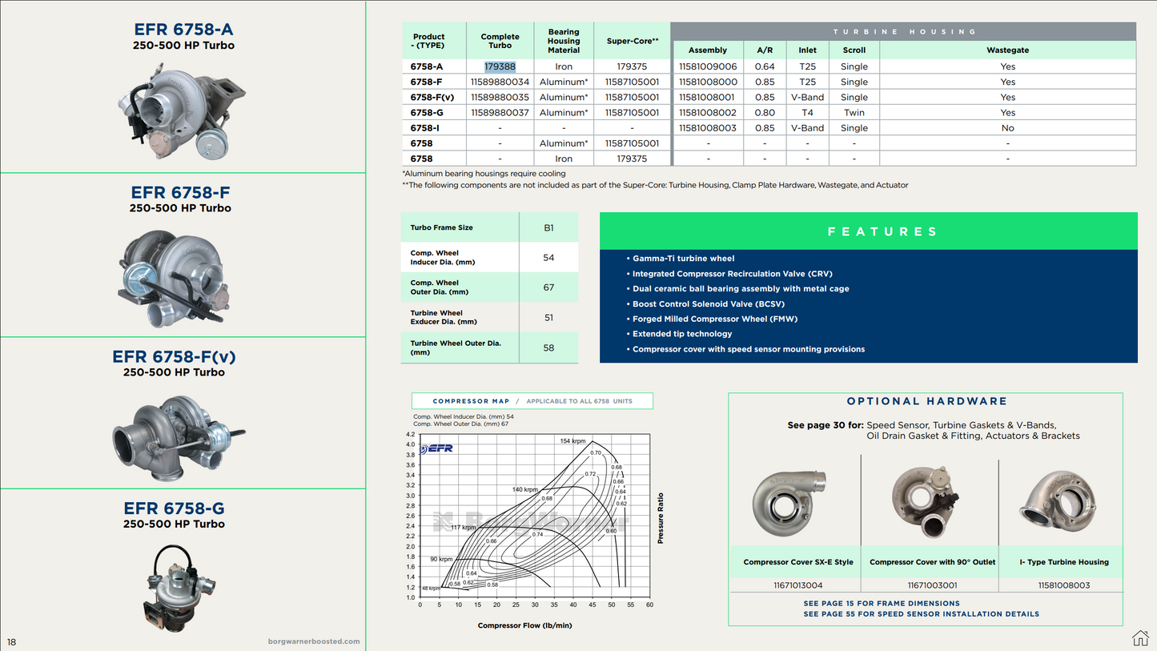Follow the 'See page 15 for frame dimensions' reference

tap(882, 604)
